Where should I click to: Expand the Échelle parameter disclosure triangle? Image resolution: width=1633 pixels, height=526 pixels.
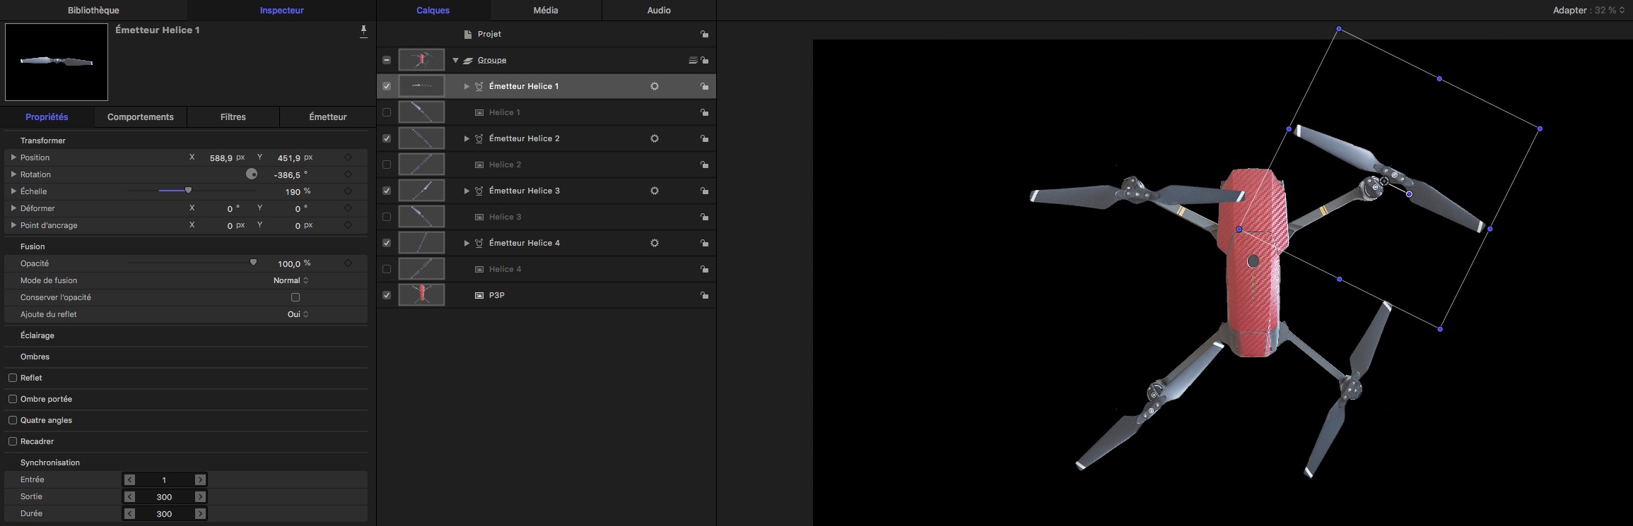[13, 191]
